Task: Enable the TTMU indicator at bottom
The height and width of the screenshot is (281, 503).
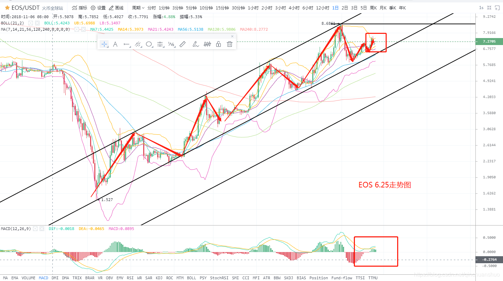Action: (373, 278)
